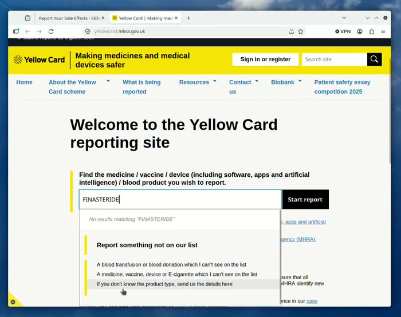The image size is (401, 317).
Task: Open cookie settings gear in corner
Action: click(x=13, y=302)
